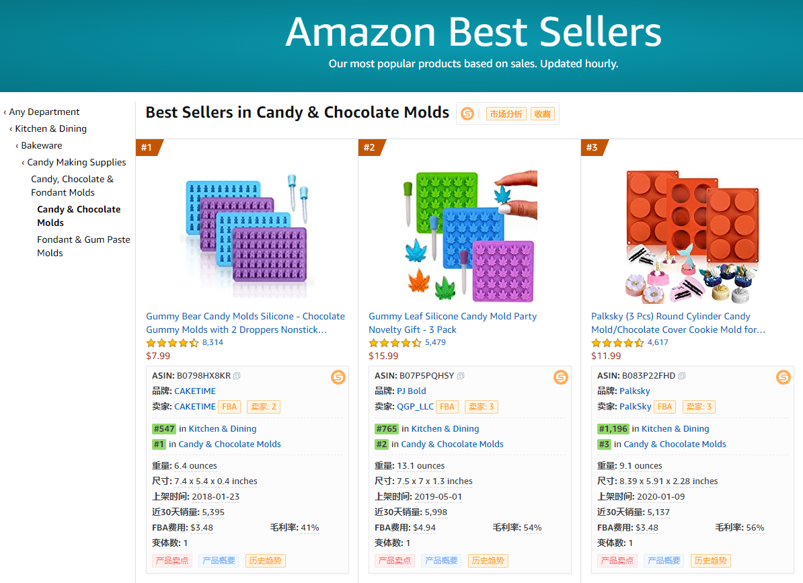Copy ASIN B083P22FHD using copy icon
Screen dimensions: 803x583
coord(682,376)
